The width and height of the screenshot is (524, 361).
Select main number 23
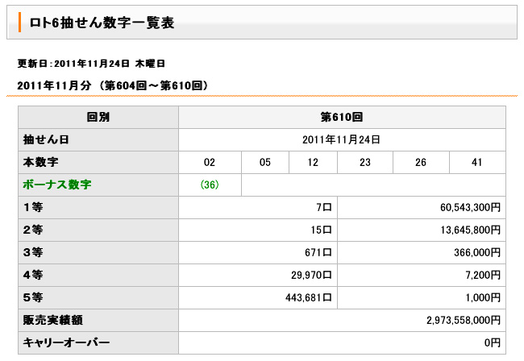365,162
